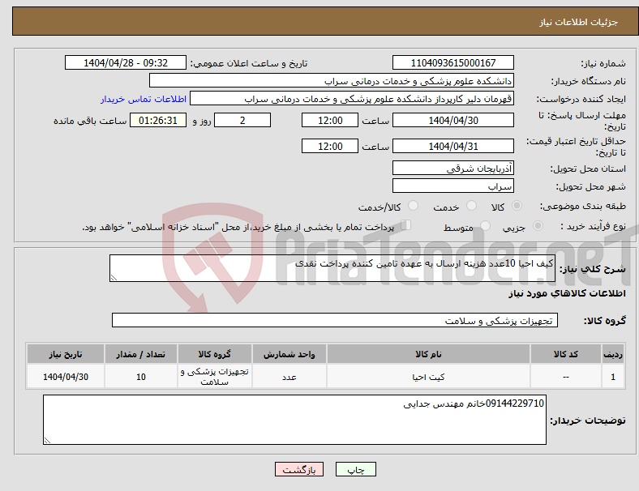Click the delivery province آذربایجان شرقی field
Screen dimensions: 639x491
pyautogui.click(x=452, y=168)
